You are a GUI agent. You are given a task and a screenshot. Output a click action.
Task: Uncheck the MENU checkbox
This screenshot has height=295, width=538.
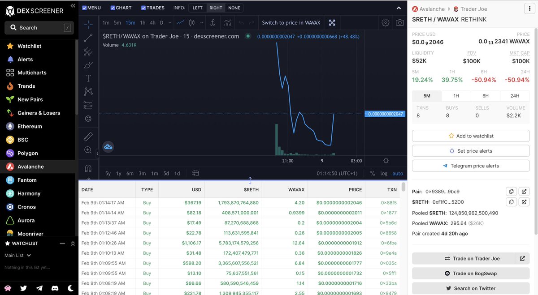pos(85,8)
